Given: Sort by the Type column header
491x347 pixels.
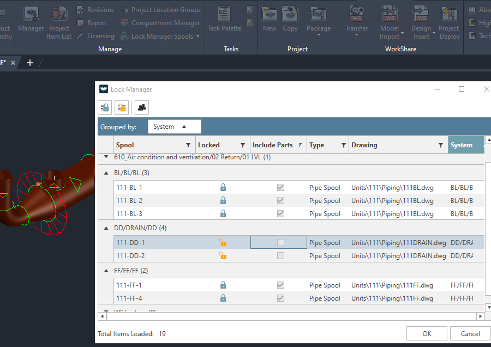Looking at the screenshot, I should [x=316, y=145].
